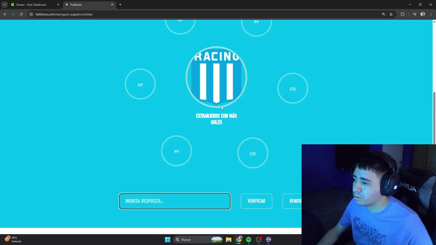Select the UY orbit circle
Image resolution: width=436 pixels, height=245 pixels.
coord(140,84)
